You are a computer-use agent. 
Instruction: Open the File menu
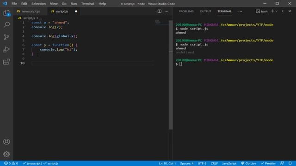pyautogui.click(x=14, y=4)
